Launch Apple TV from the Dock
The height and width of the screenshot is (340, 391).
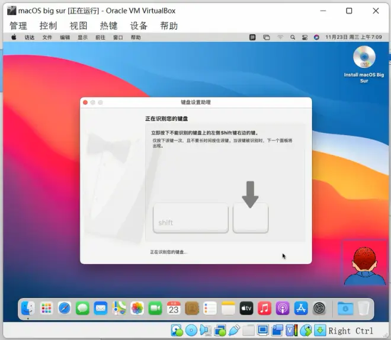(x=246, y=309)
